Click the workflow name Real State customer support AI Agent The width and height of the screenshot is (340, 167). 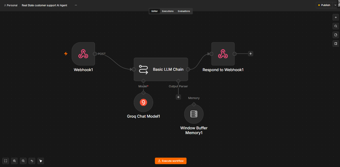44,5
